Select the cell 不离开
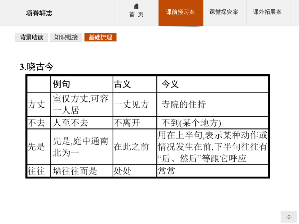The height and width of the screenshot is (224, 299). pos(135,123)
